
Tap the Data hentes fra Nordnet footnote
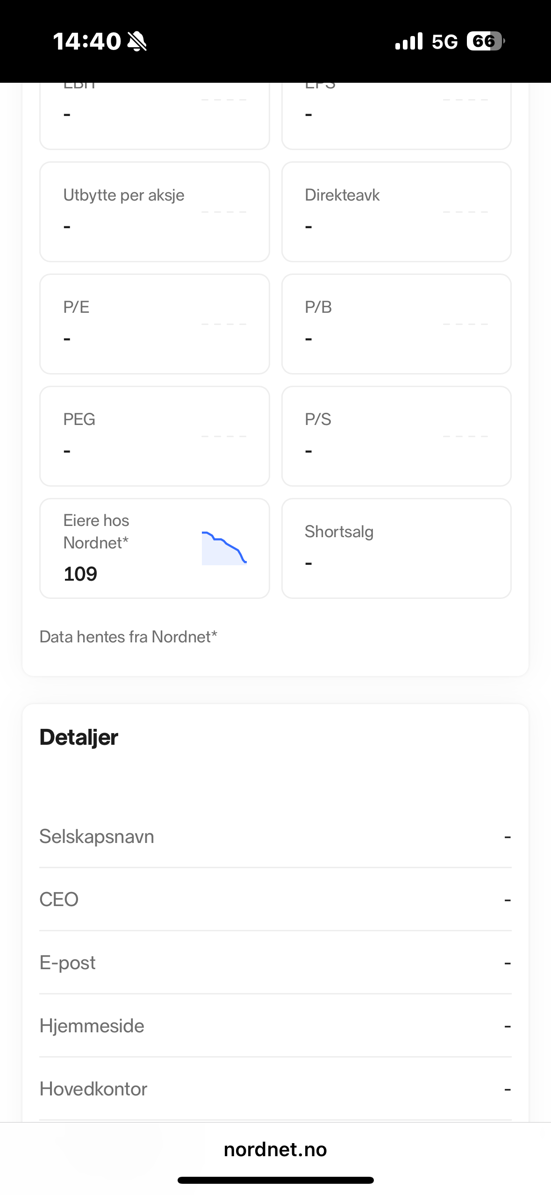click(x=129, y=637)
